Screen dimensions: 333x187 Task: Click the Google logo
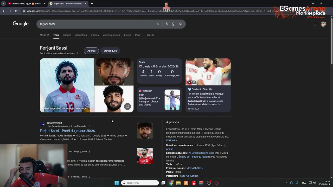[21, 24]
